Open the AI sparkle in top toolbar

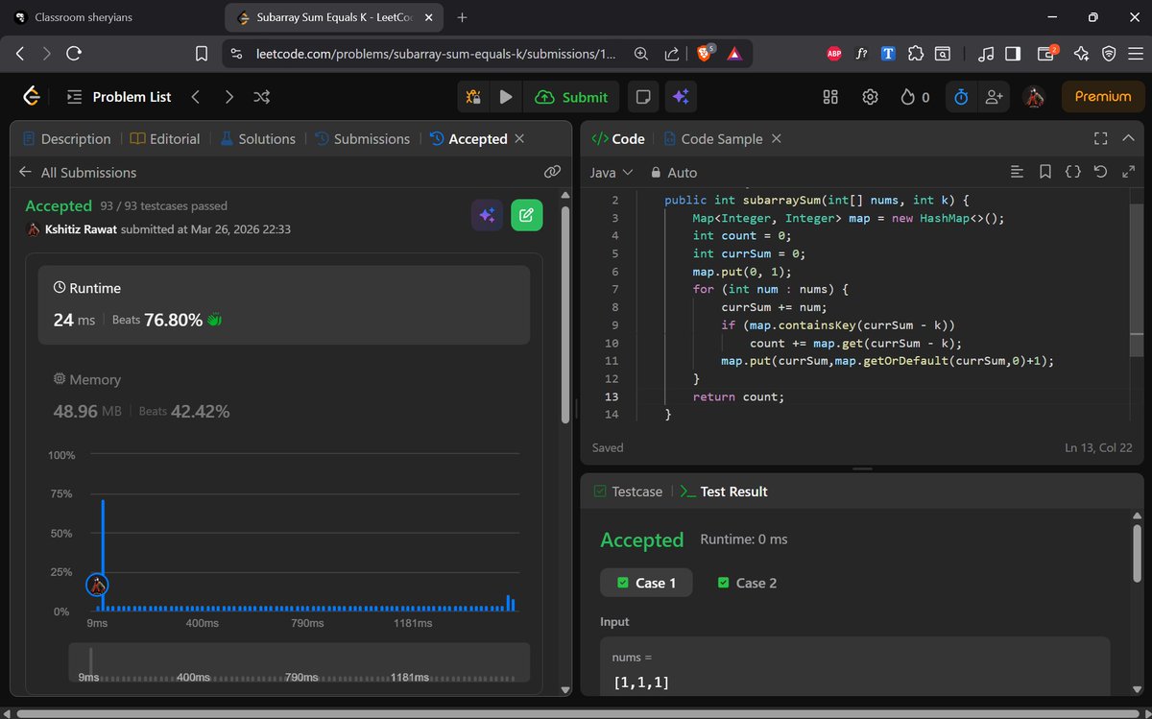[x=681, y=97]
